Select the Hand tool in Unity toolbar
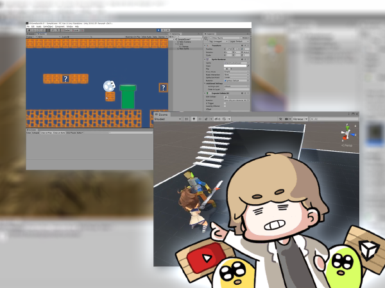The height and width of the screenshot is (288, 385). (29, 30)
